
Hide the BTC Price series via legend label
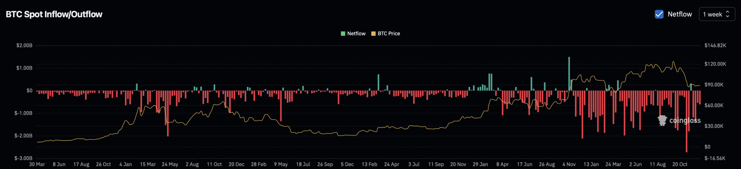click(388, 33)
